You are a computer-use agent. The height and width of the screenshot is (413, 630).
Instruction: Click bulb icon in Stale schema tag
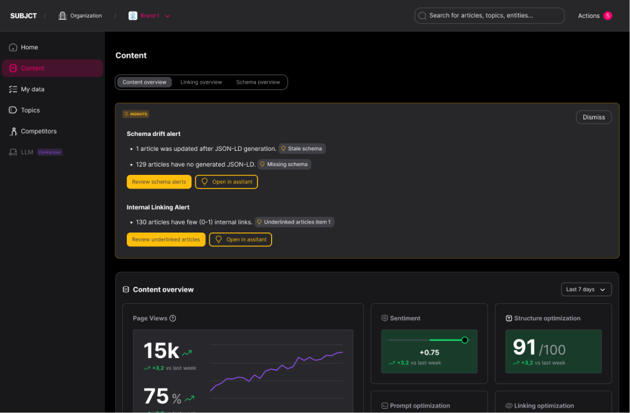pos(283,149)
